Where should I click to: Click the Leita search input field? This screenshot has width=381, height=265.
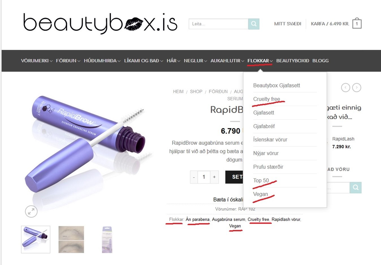click(218, 24)
